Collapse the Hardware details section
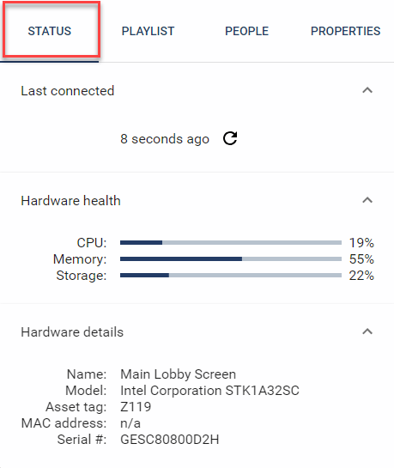 (367, 331)
